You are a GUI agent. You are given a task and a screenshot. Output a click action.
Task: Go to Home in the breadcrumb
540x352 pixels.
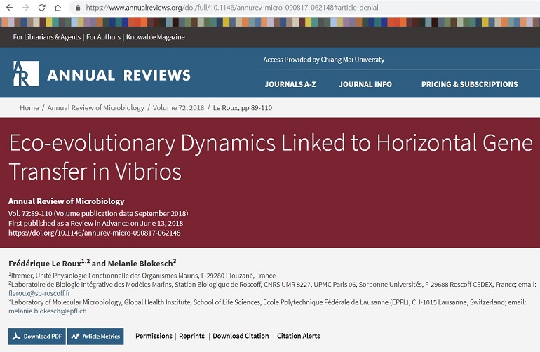(29, 108)
